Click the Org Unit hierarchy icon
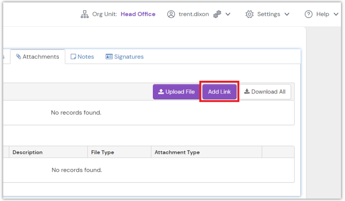This screenshot has height=201, width=345. (84, 14)
